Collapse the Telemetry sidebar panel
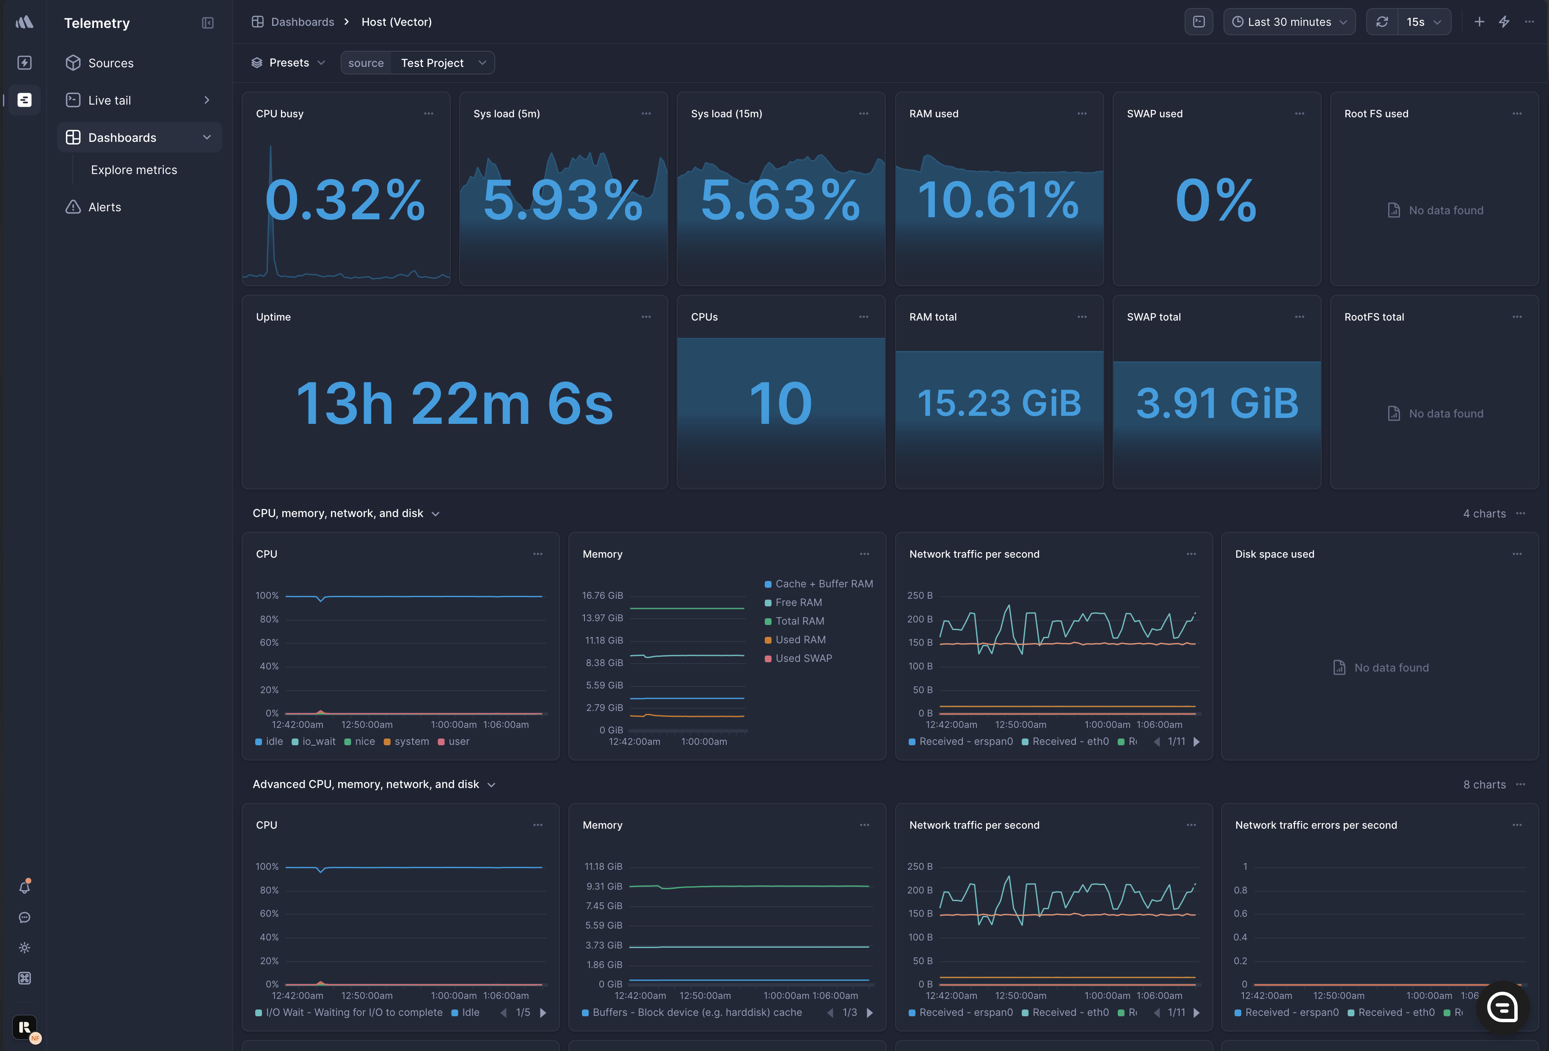Image resolution: width=1549 pixels, height=1051 pixels. click(207, 23)
